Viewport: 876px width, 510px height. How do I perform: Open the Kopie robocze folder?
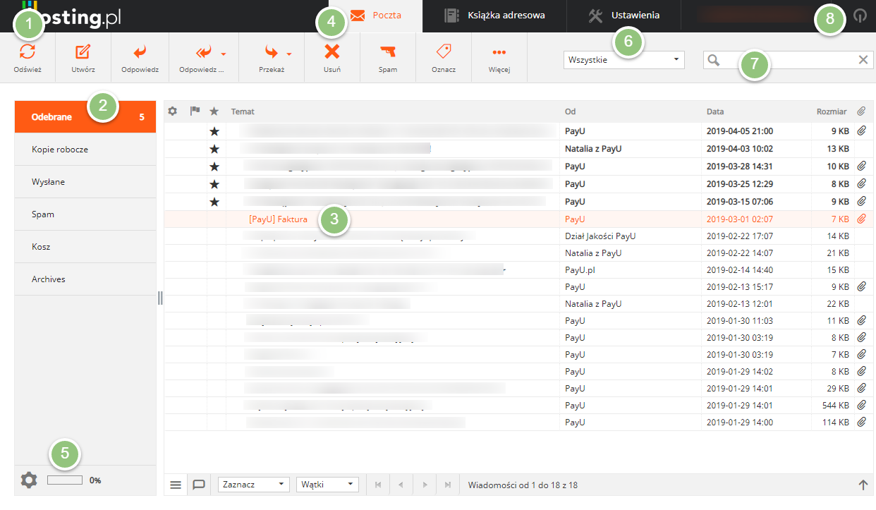[85, 150]
